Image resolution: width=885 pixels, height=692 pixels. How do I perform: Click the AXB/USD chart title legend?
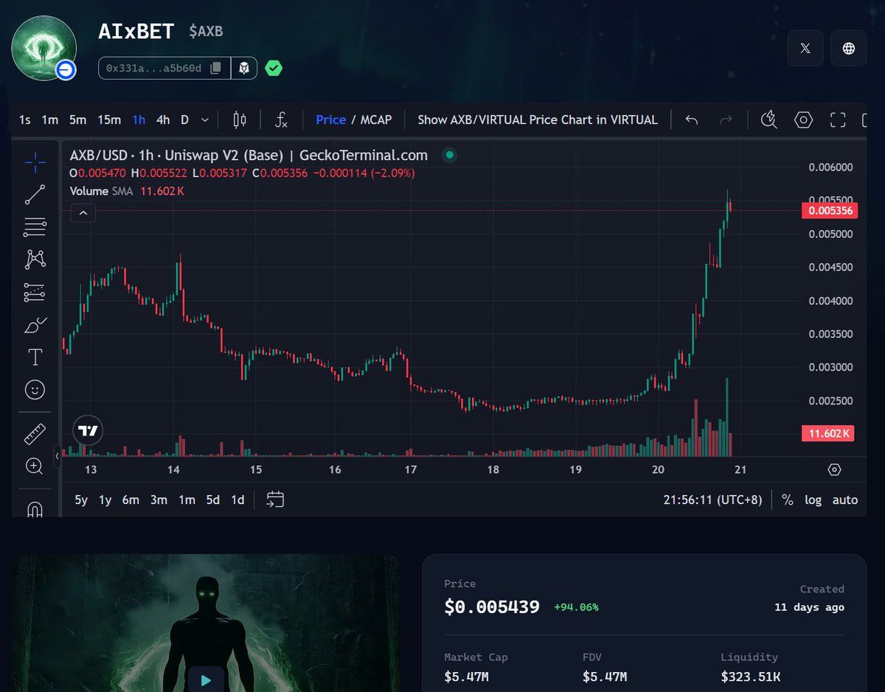(249, 155)
